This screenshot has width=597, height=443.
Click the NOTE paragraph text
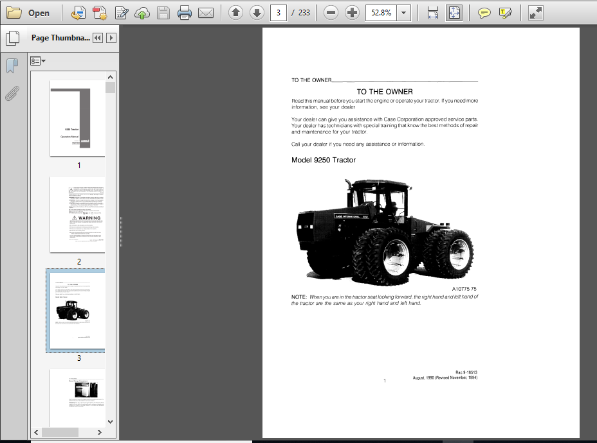[x=385, y=300]
